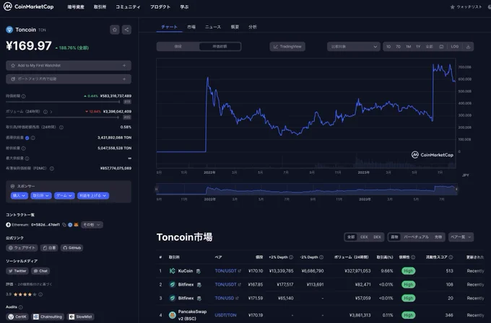Open ペア一覧 dropdown in markets
The width and height of the screenshot is (491, 323).
pyautogui.click(x=461, y=237)
